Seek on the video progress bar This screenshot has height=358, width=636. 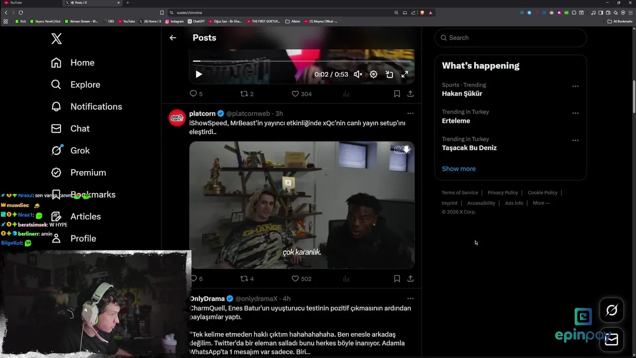[302, 61]
